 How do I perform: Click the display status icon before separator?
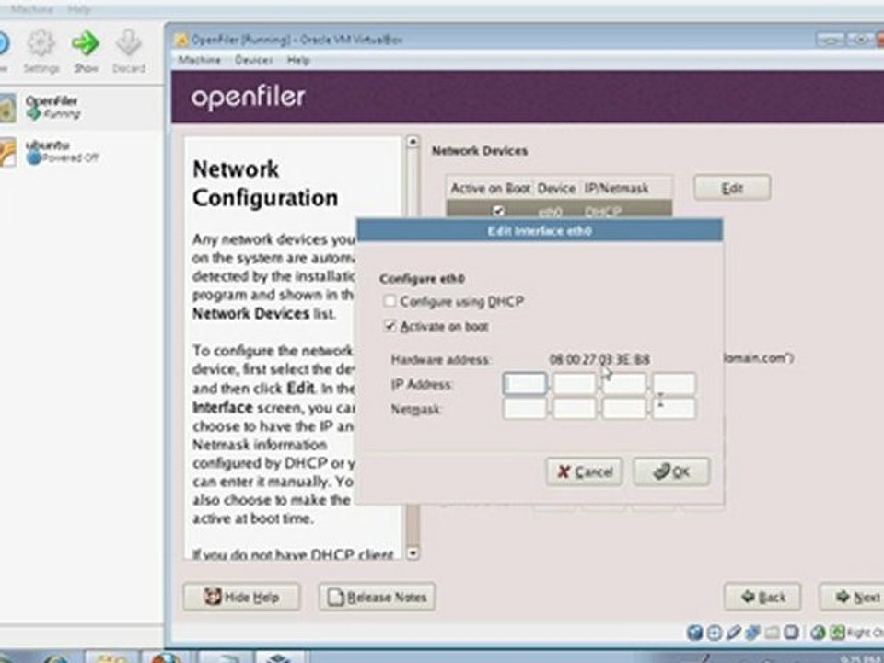coord(791,633)
